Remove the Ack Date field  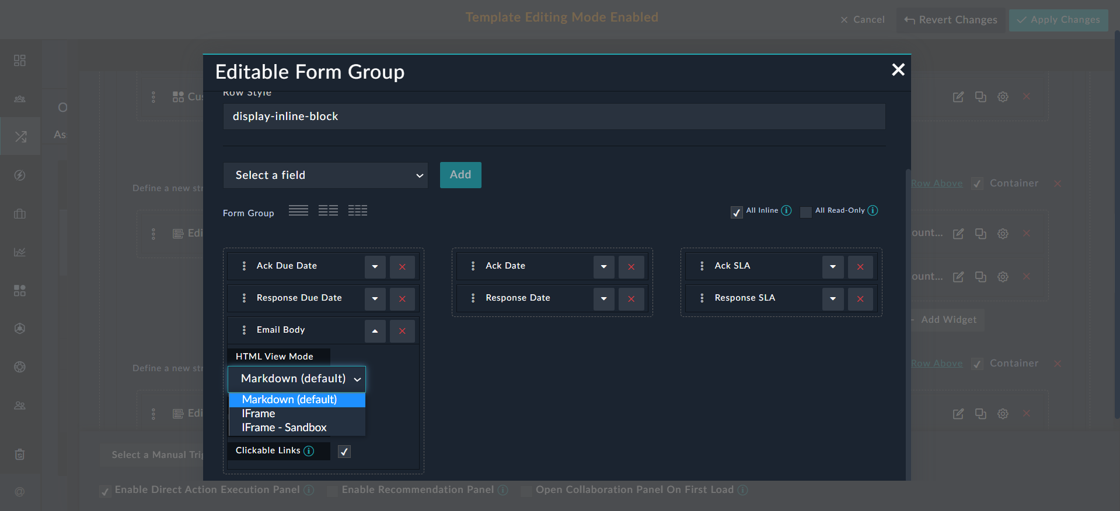tap(631, 267)
